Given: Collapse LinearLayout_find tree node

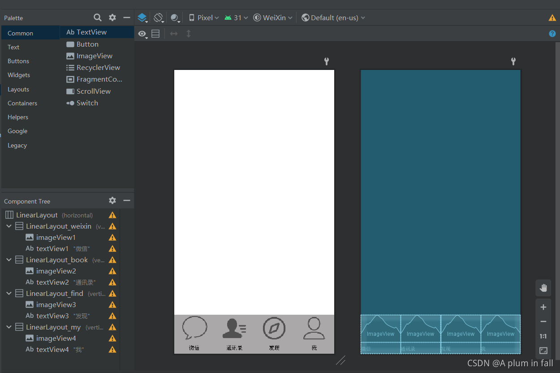Looking at the screenshot, I should pyautogui.click(x=9, y=294).
